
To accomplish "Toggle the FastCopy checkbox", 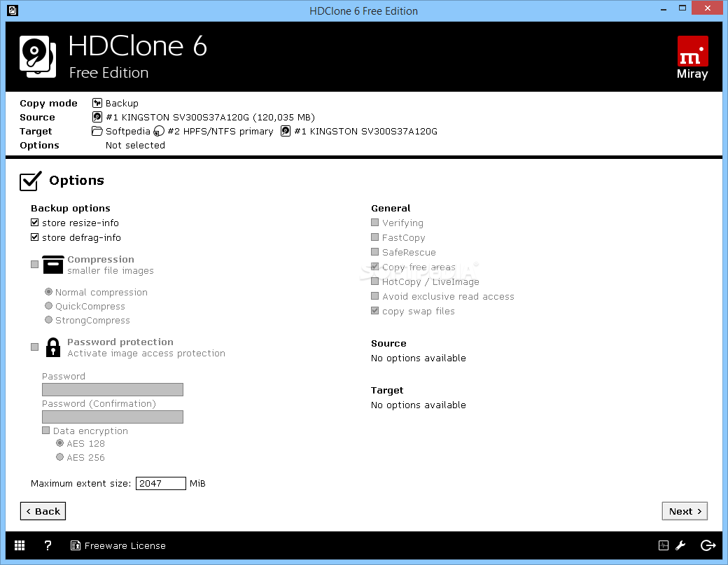I will coord(375,237).
